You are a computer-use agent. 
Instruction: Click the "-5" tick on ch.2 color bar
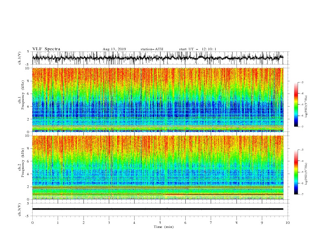301,172
